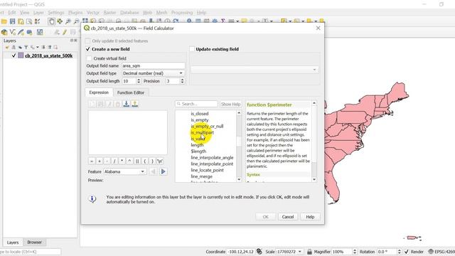
Task: Enable Create virtual field checkbox
Action: tap(89, 58)
